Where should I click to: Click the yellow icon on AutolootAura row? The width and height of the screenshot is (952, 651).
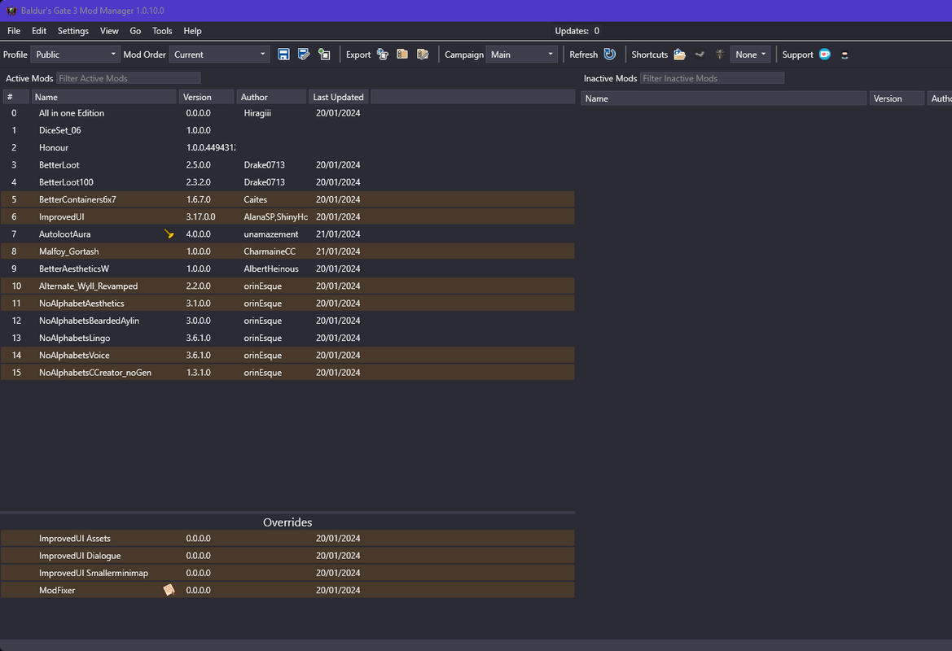pyautogui.click(x=169, y=234)
